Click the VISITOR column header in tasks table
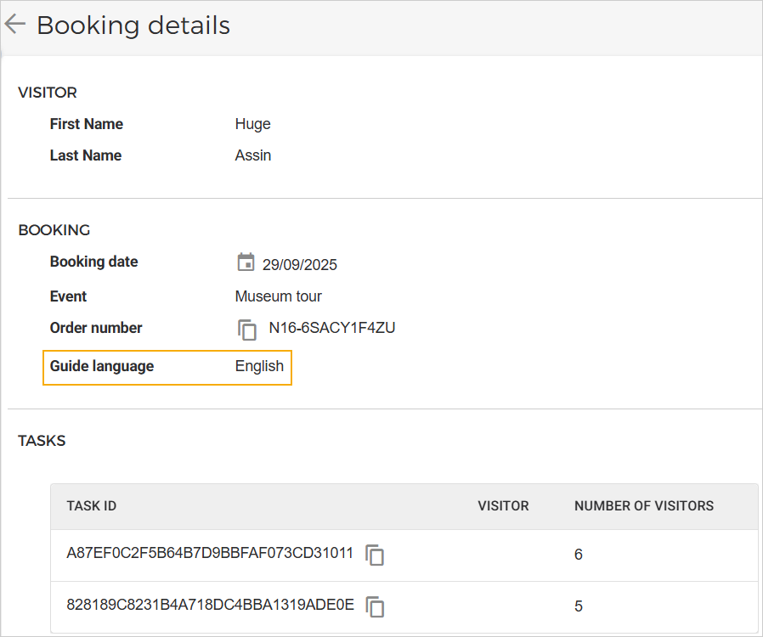763x637 pixels. tap(503, 506)
